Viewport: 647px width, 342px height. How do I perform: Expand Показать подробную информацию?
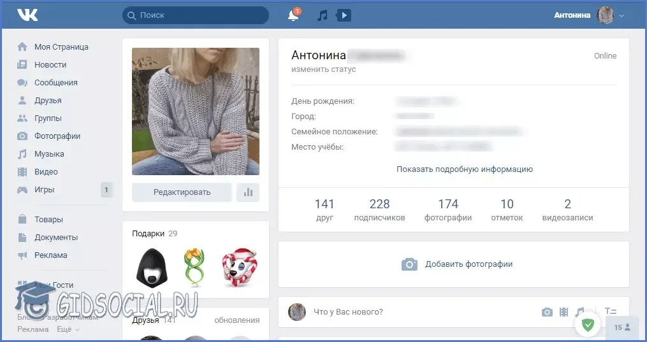pos(465,169)
